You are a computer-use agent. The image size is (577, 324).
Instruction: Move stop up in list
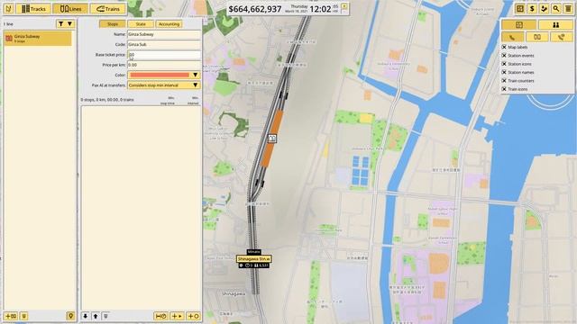pyautogui.click(x=96, y=316)
